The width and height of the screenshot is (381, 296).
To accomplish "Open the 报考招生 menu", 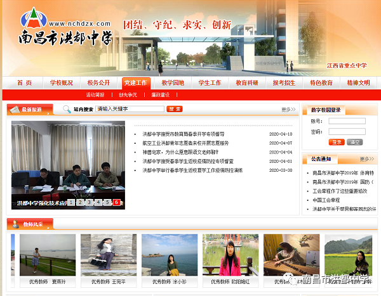I will click(284, 83).
